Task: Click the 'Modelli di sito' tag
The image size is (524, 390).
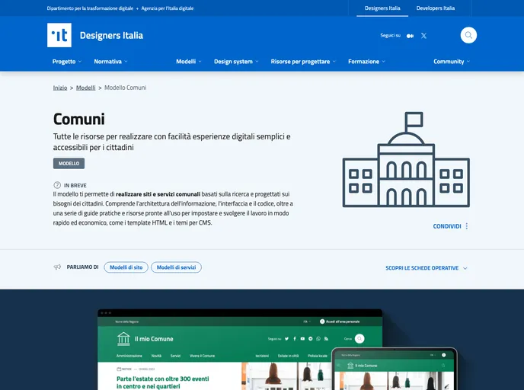Action: pyautogui.click(x=126, y=267)
